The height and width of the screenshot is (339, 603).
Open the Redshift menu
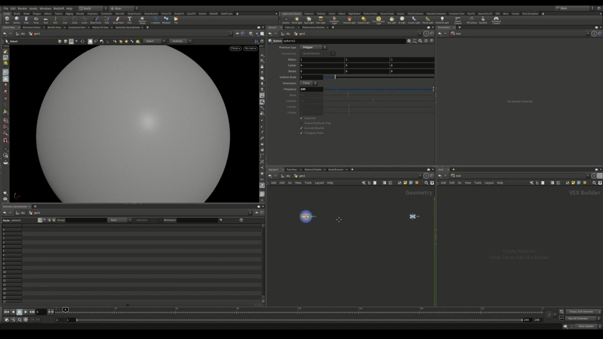coord(59,9)
